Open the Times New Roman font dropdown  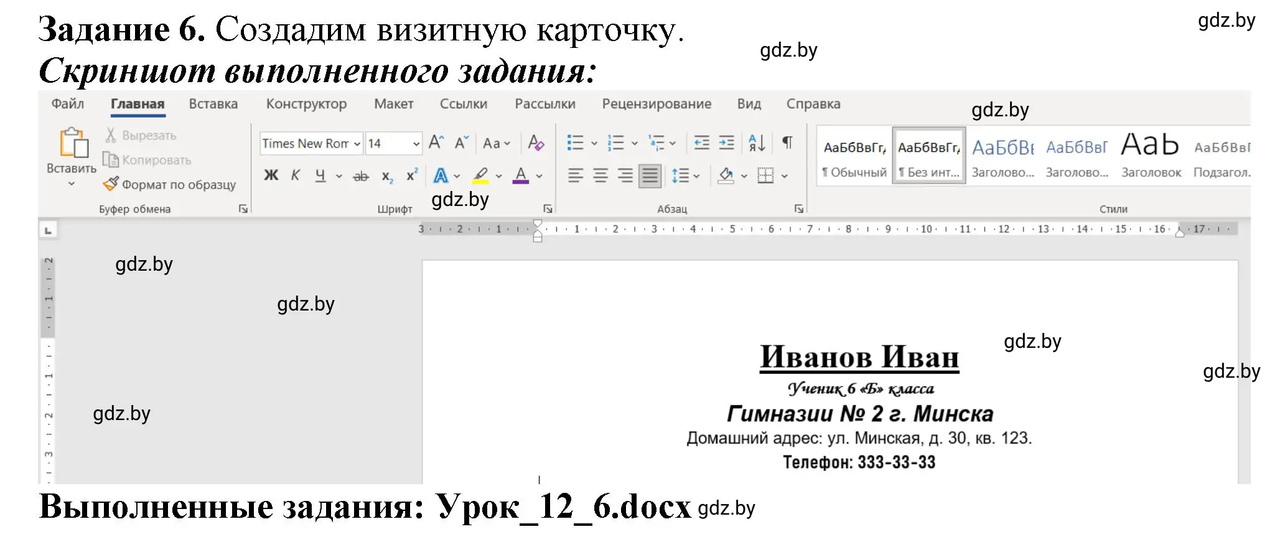pos(357,144)
